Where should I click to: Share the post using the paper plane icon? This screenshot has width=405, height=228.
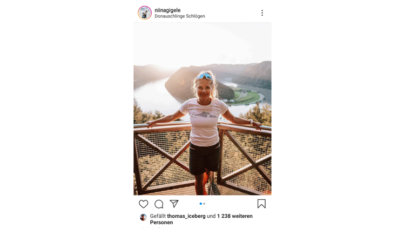tap(174, 204)
